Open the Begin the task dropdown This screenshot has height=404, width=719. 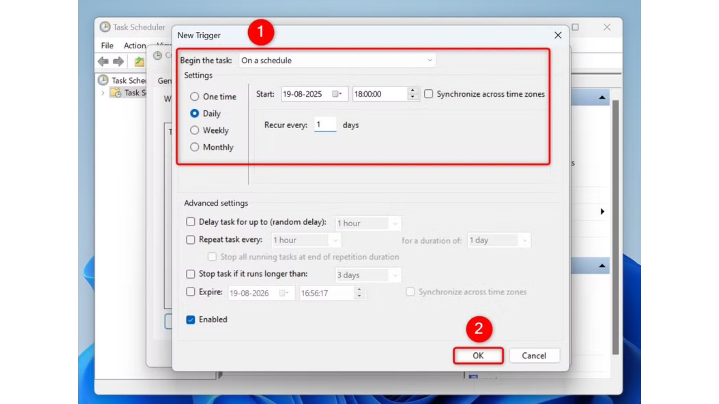(430, 60)
